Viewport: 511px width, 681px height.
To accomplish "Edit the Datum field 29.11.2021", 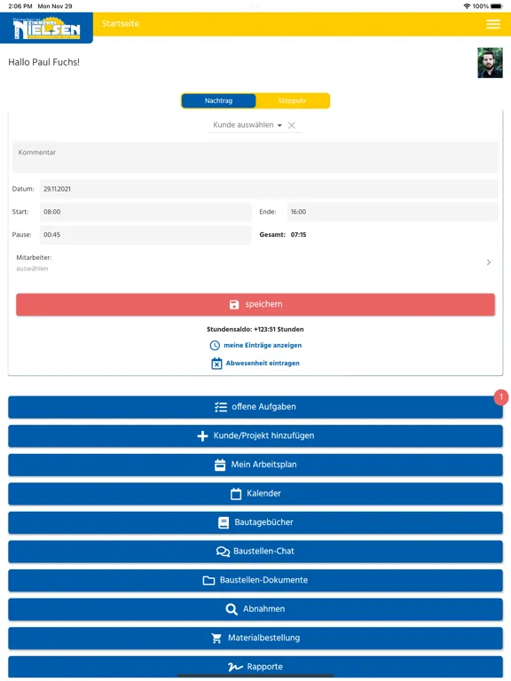I will point(269,189).
